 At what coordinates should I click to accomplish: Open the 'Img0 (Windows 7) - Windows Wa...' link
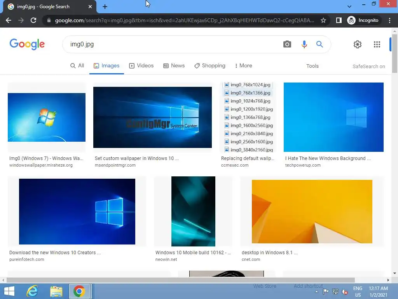click(46, 158)
